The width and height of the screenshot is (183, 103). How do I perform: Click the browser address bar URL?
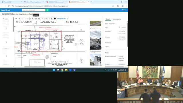[x=41, y=6]
